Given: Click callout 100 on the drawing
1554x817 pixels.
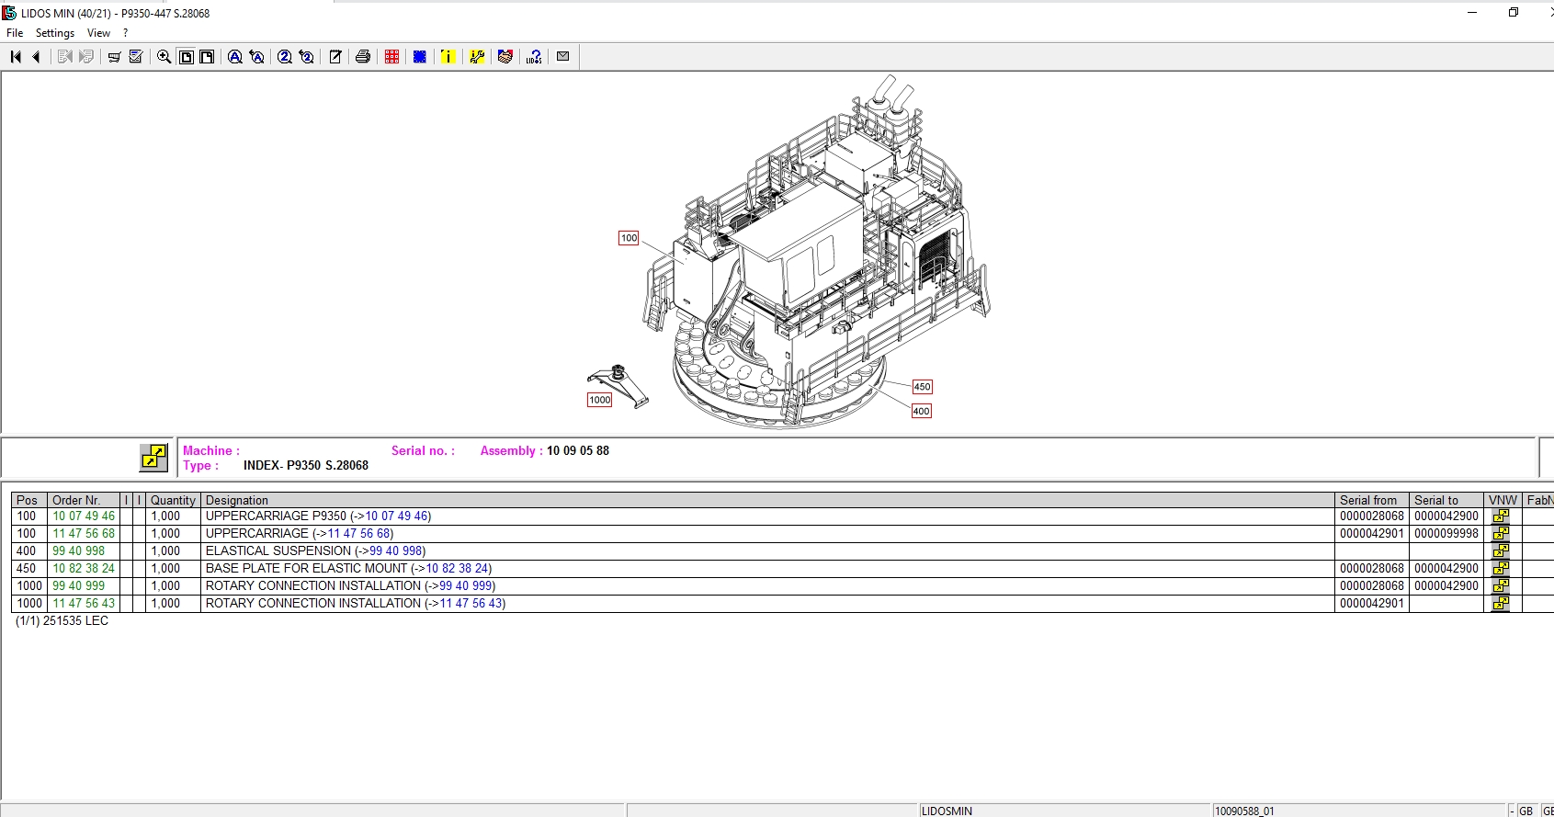Looking at the screenshot, I should coord(629,238).
